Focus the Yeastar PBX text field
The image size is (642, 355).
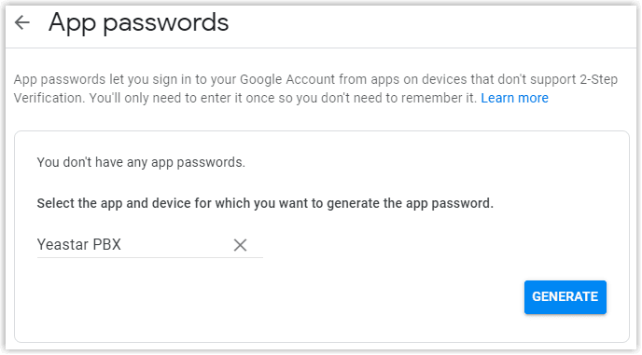tap(150, 245)
